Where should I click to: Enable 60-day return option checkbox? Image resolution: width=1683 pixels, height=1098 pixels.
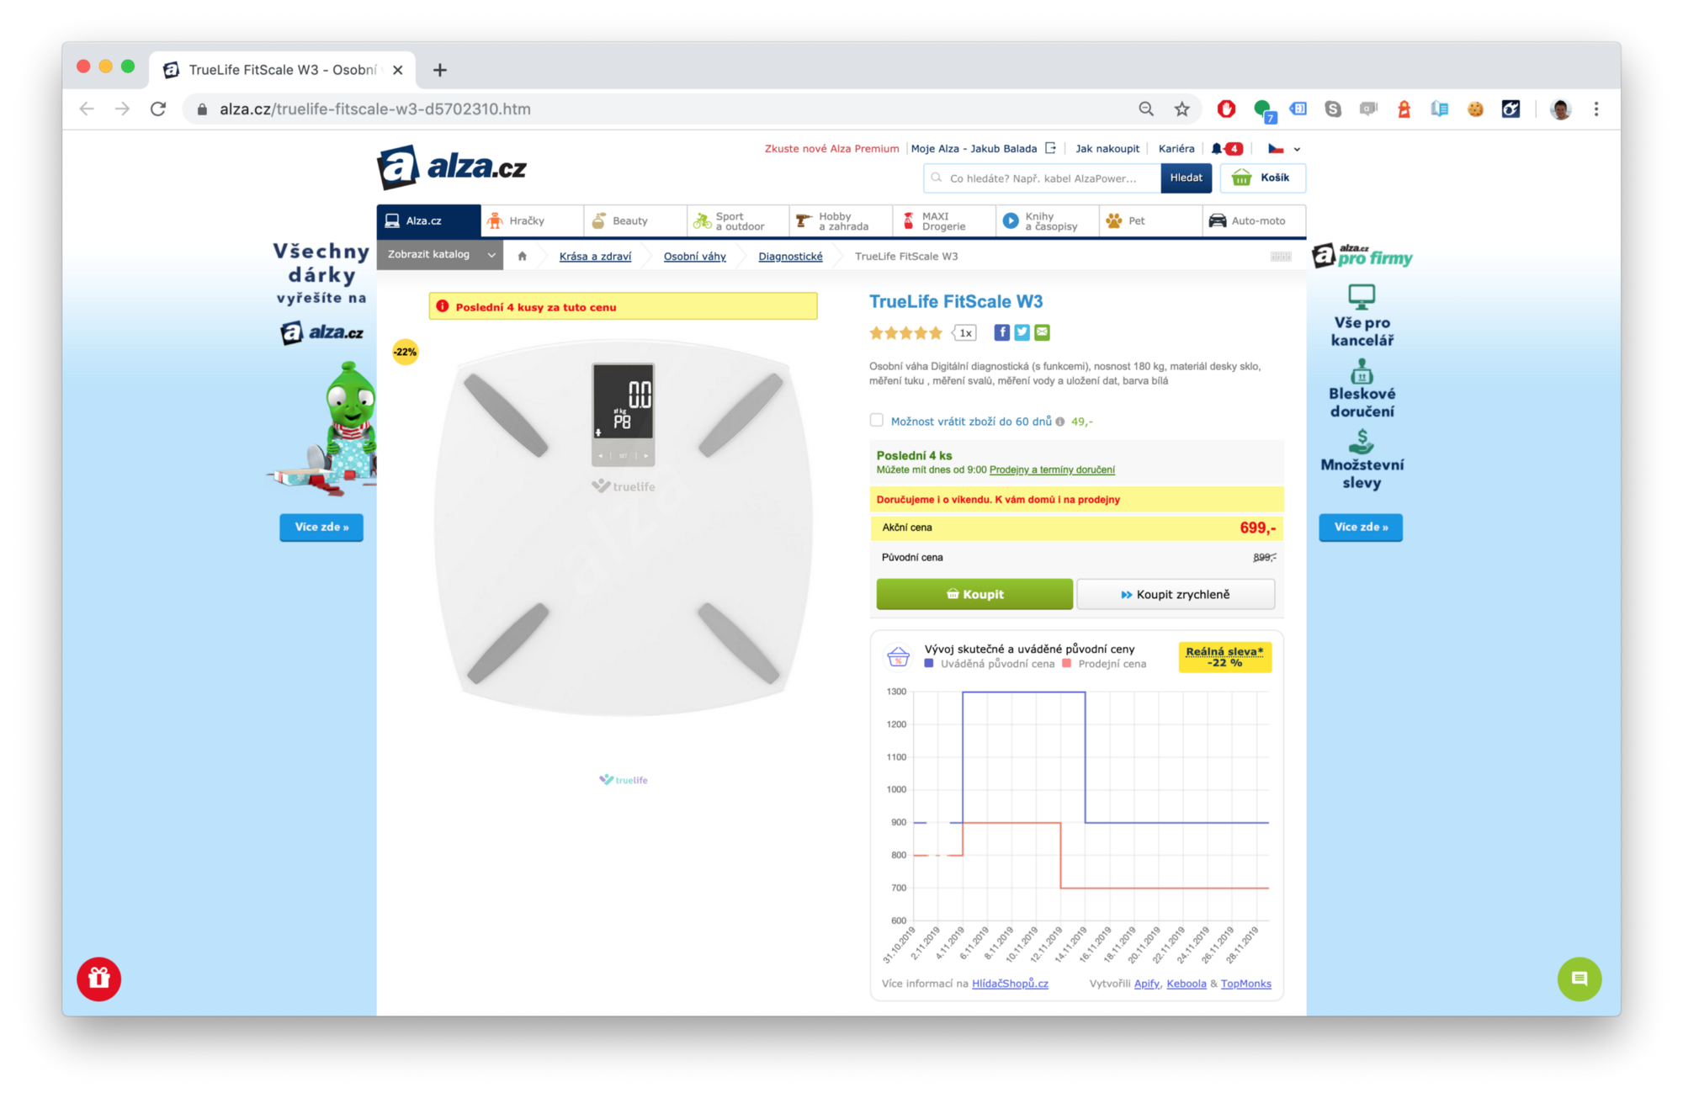click(877, 420)
